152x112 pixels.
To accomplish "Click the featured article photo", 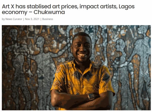I will click(x=76, y=68).
